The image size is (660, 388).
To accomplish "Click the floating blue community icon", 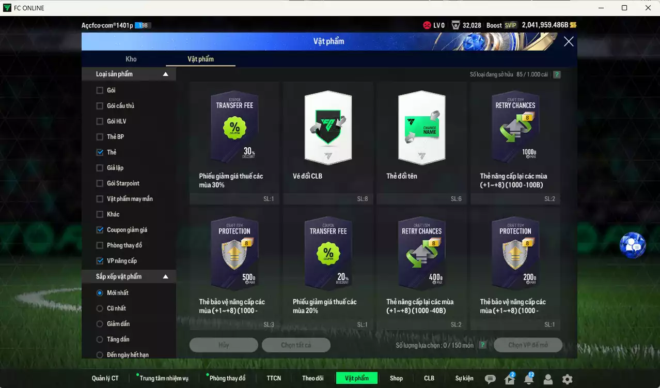I will coord(633,246).
